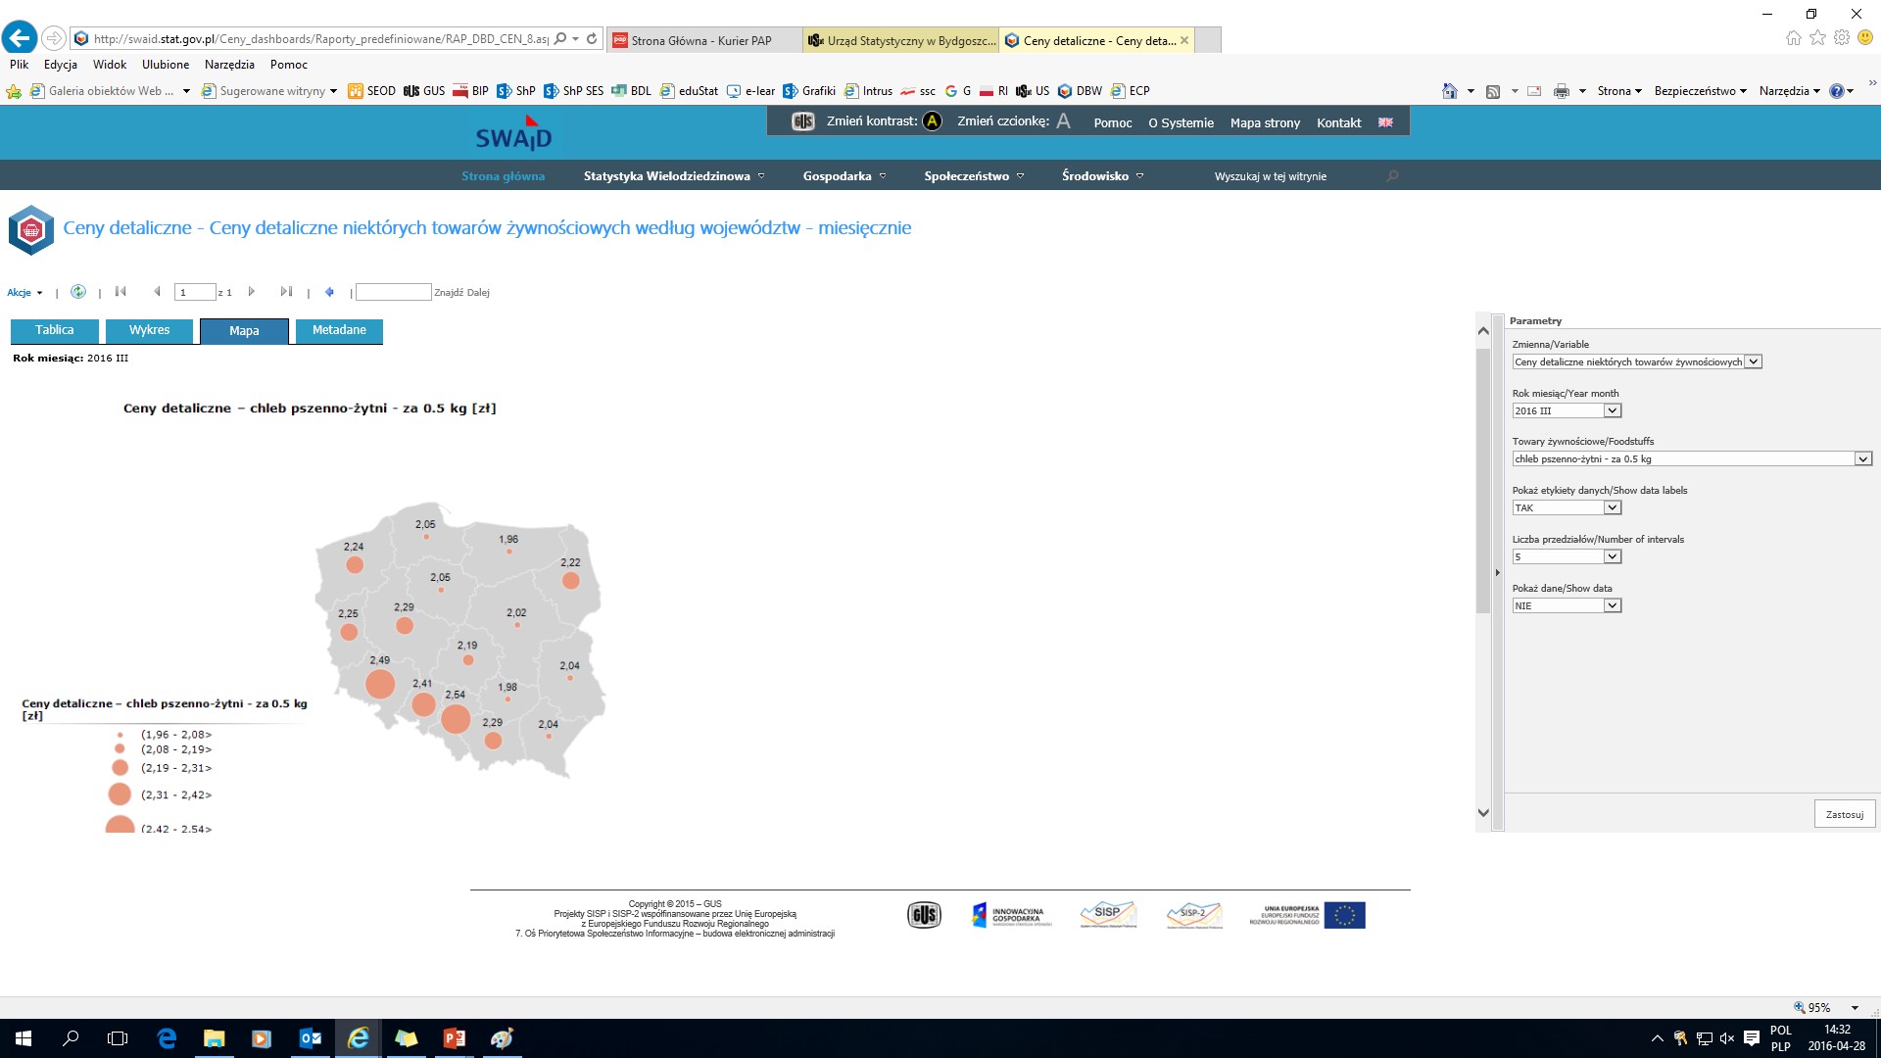Image resolution: width=1881 pixels, height=1058 pixels.
Task: Click the GUS logo in the top bar
Action: pyautogui.click(x=803, y=121)
